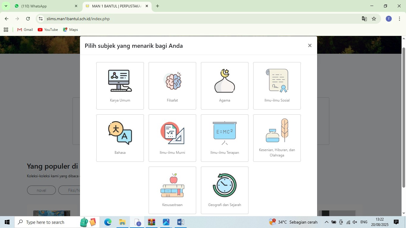Image resolution: width=406 pixels, height=228 pixels.
Task: Choose Kesenian, Hiburan, dan Olahraga icon
Action: click(x=277, y=131)
